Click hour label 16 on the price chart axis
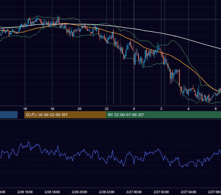221x195 pixels. [25, 109]
